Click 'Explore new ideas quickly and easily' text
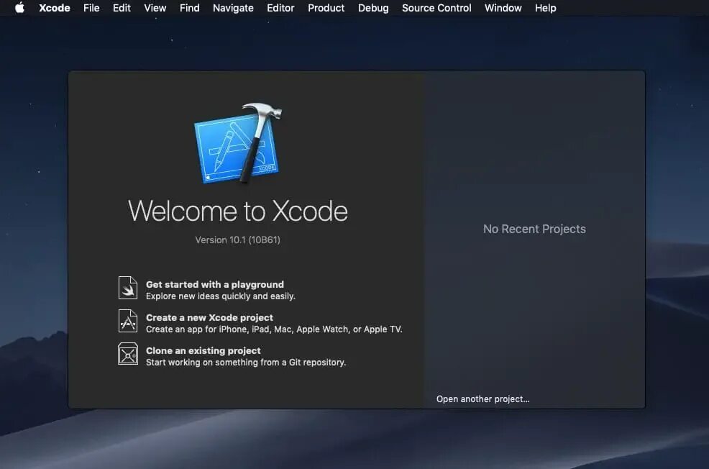 [x=221, y=296]
